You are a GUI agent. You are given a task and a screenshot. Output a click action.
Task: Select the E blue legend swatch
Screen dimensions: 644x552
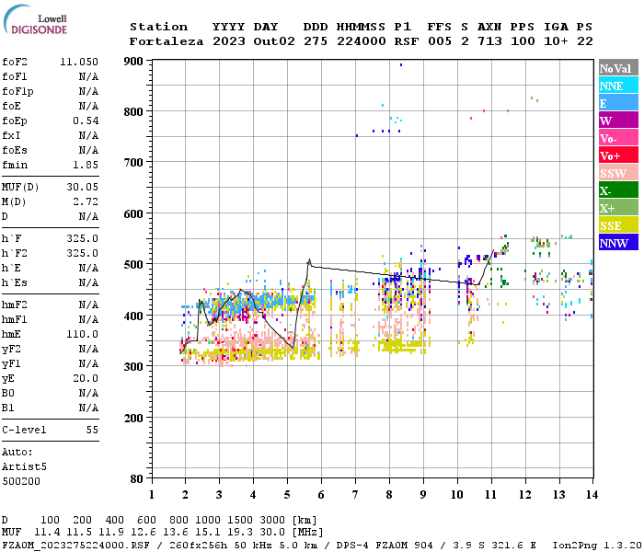coord(618,103)
